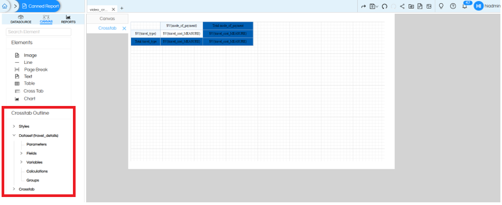Switch to the REPORTS tab

tap(68, 19)
